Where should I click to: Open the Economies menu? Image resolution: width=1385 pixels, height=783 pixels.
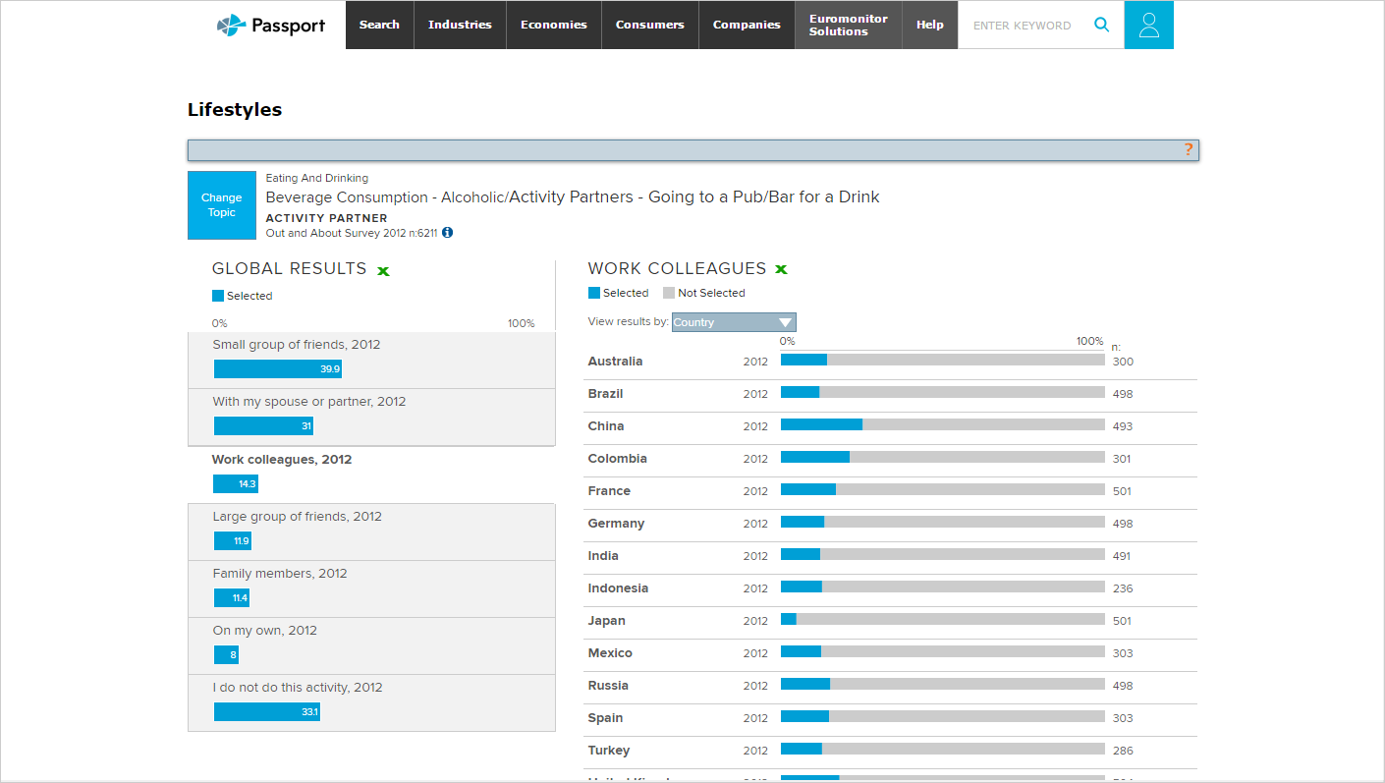tap(553, 26)
